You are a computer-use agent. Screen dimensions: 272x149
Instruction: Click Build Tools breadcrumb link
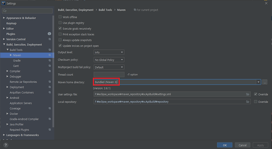click(105, 10)
